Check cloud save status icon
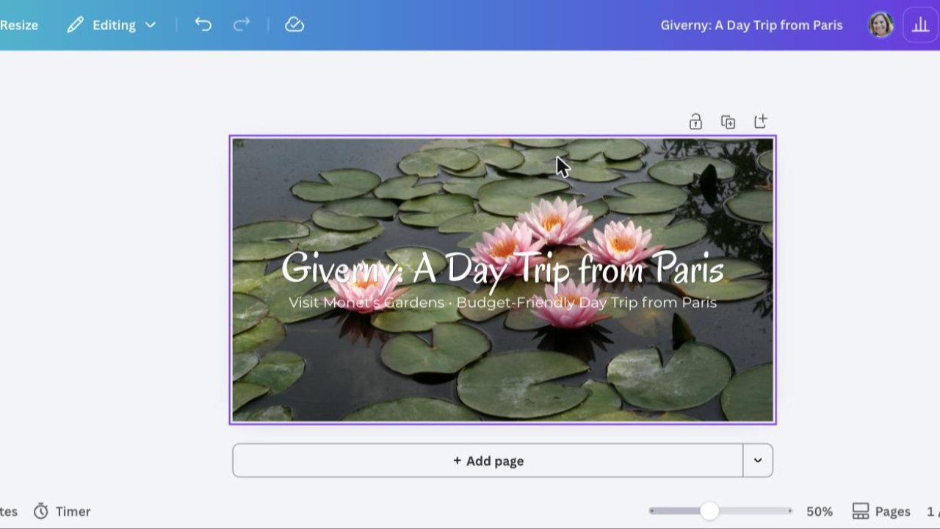This screenshot has width=940, height=529. pos(294,25)
